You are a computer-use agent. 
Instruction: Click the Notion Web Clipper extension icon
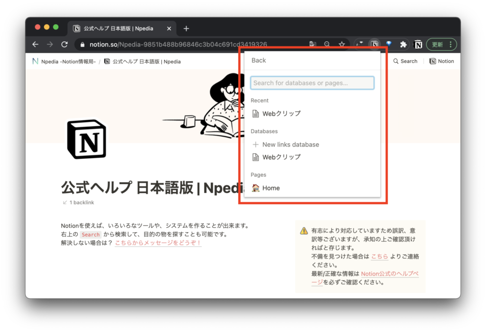click(374, 44)
